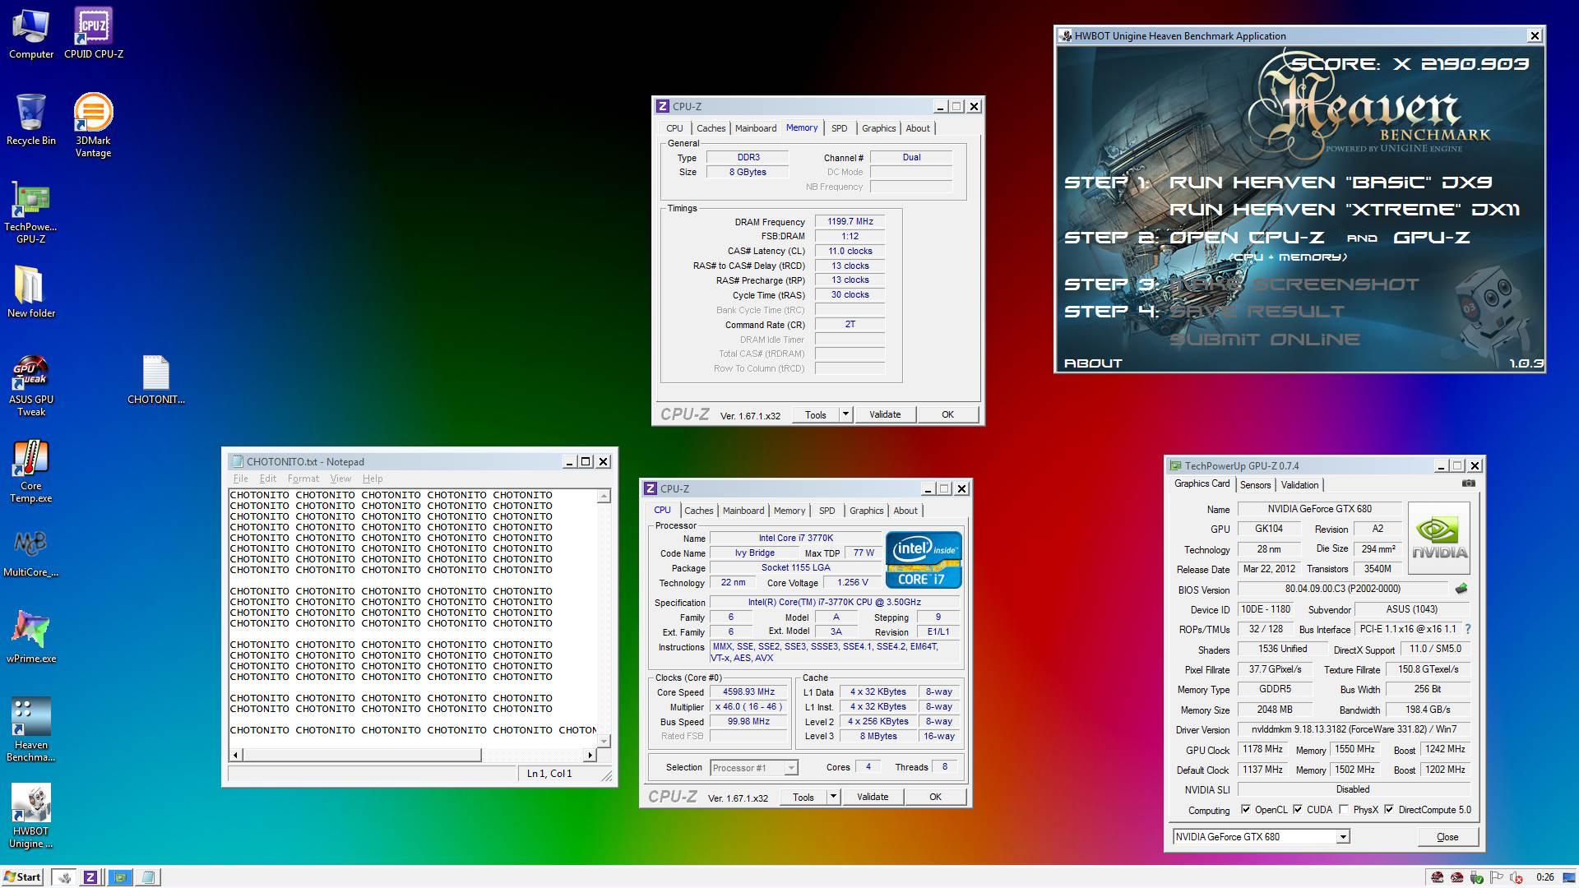Image resolution: width=1579 pixels, height=888 pixels.
Task: Open the Notepad Help menu
Action: [373, 479]
